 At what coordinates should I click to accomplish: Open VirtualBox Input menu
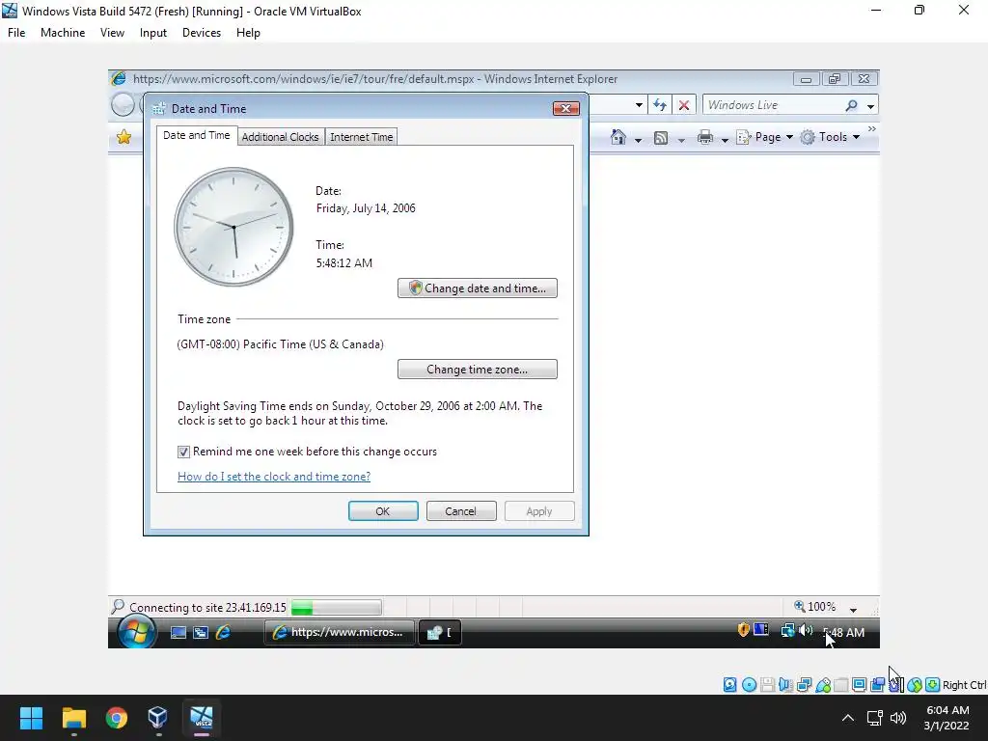(x=153, y=33)
